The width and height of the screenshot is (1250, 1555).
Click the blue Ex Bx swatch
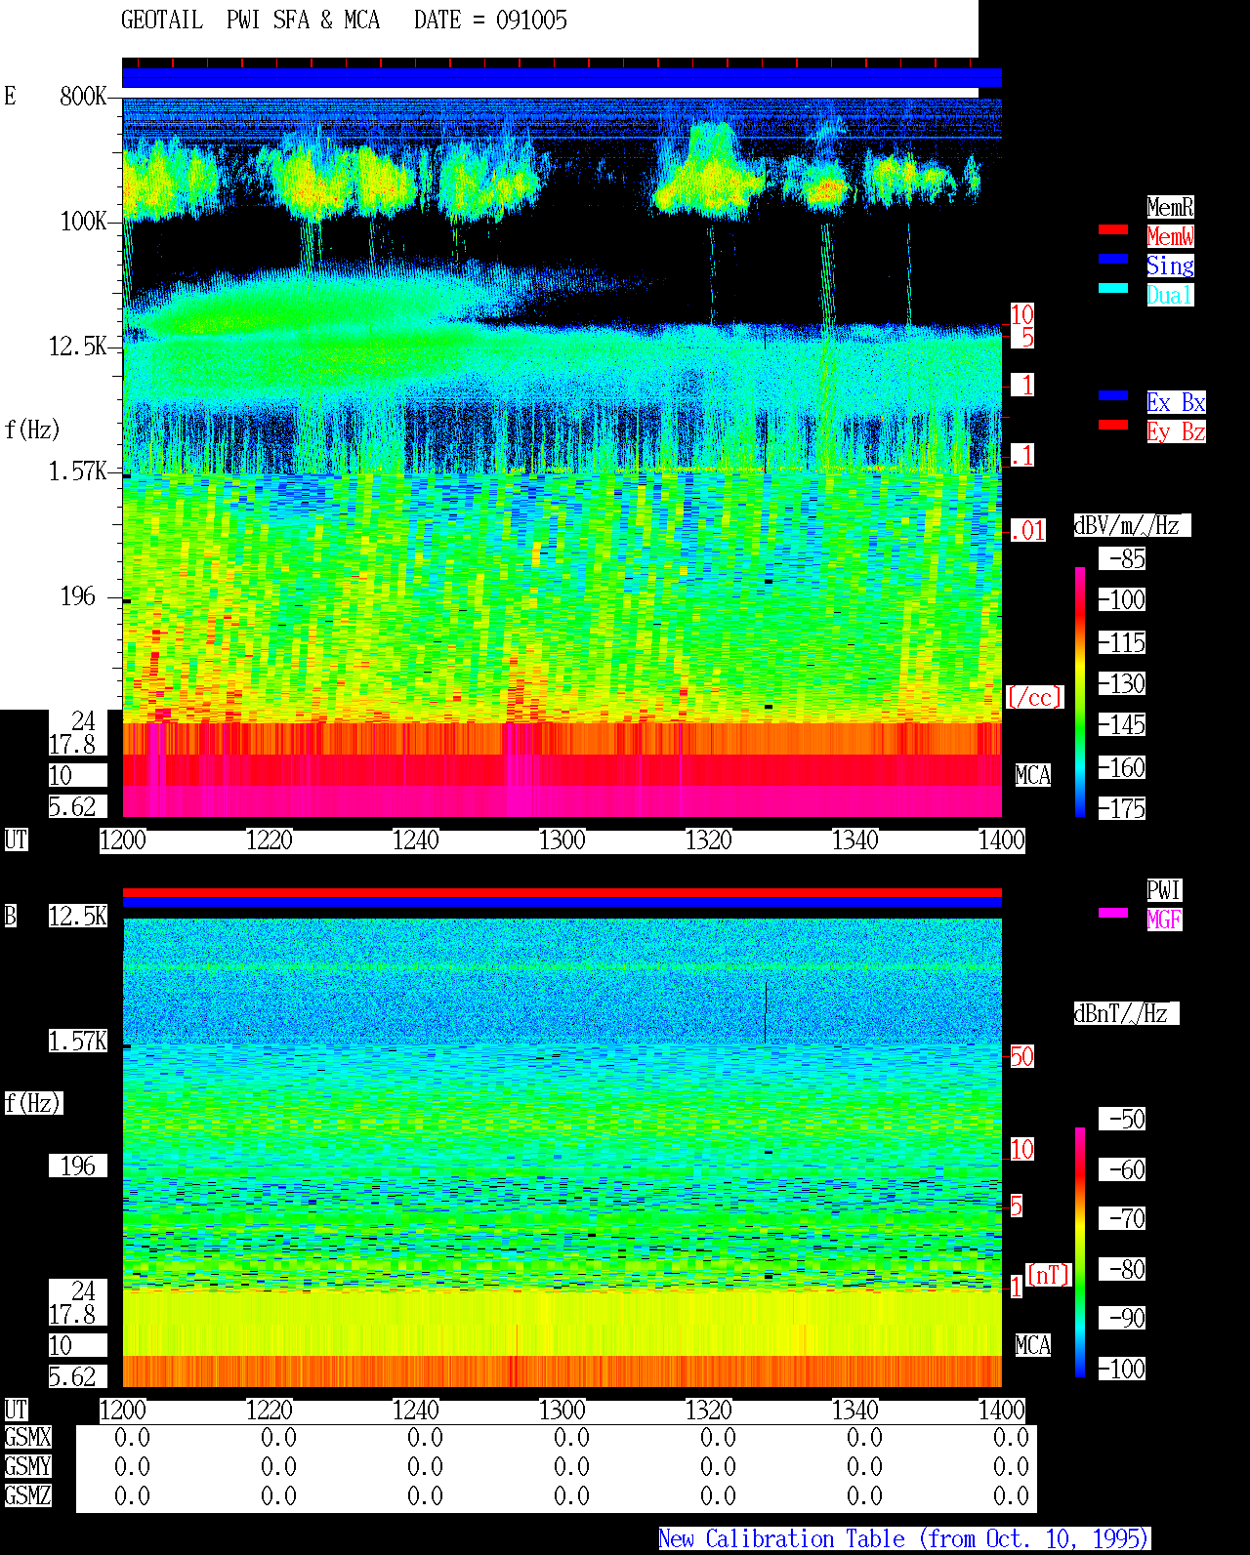tap(1113, 395)
